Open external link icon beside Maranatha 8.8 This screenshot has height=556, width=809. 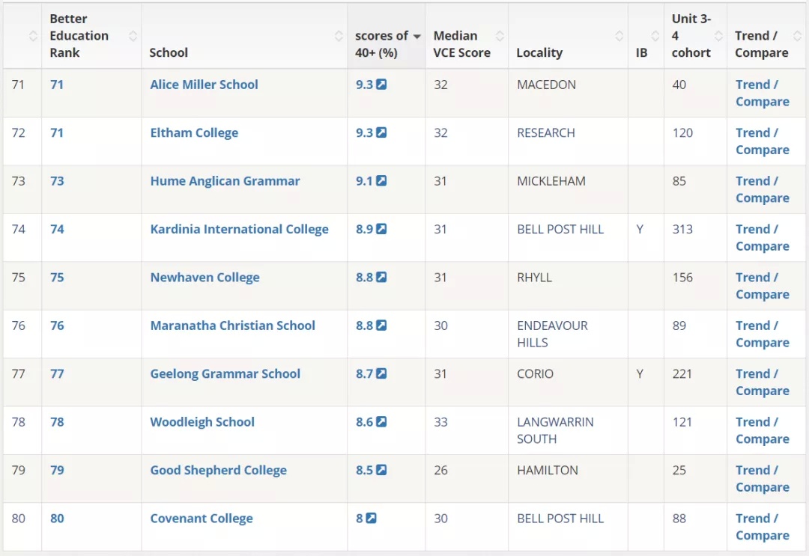point(381,326)
